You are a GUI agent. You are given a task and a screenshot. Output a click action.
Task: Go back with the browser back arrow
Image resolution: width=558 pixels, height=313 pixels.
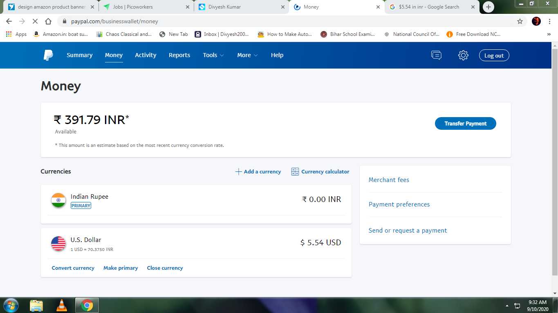coord(9,21)
